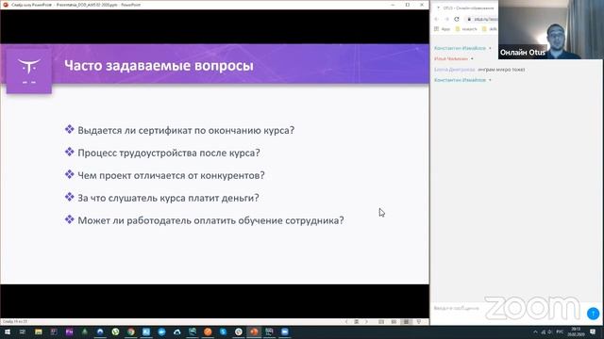Click 'Процесс трудоустройства после курса?'
Image resolution: width=604 pixels, height=339 pixels.
coord(169,153)
